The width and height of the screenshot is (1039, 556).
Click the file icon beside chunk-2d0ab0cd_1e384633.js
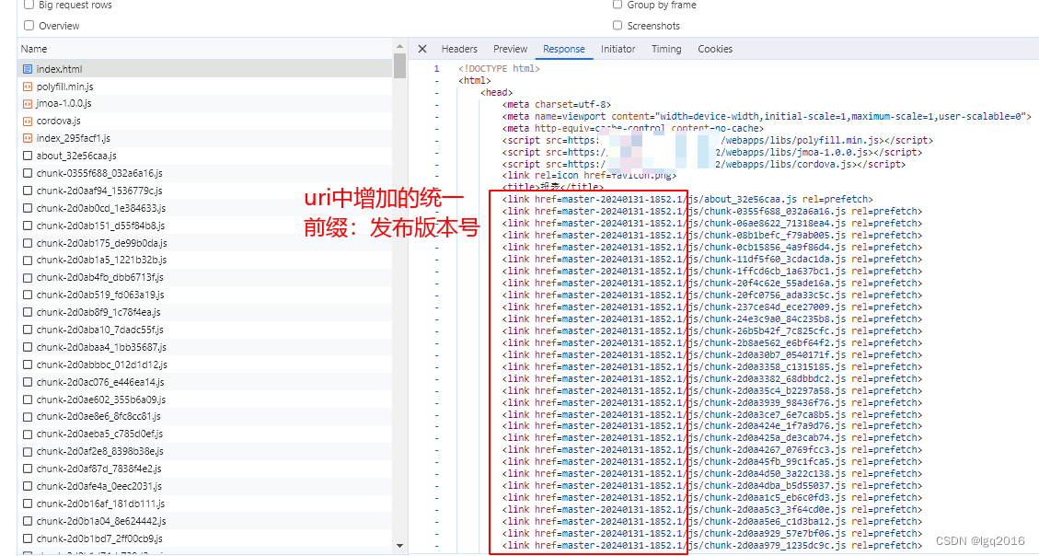coord(28,208)
